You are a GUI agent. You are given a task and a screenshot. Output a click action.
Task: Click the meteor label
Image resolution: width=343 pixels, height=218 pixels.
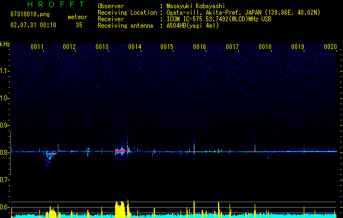click(x=77, y=17)
